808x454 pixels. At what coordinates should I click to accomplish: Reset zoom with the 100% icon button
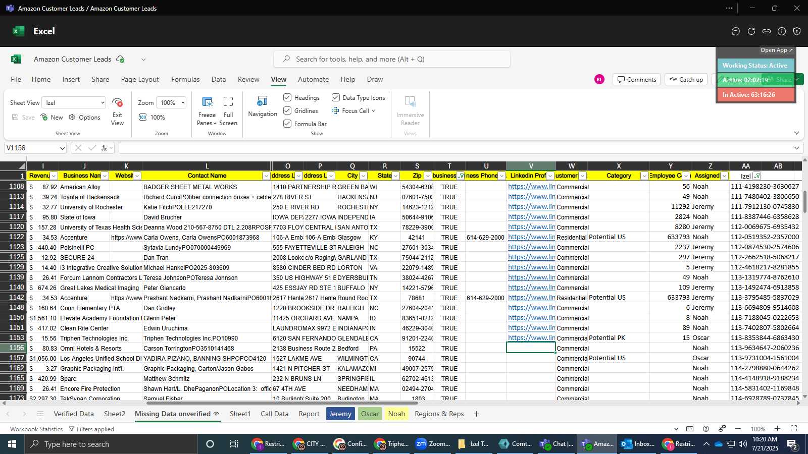[152, 117]
